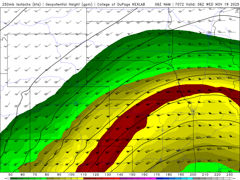Click the '170' color bar label
Image resolution: width=240 pixels, height=180 pixels.
pyautogui.click(x=157, y=175)
